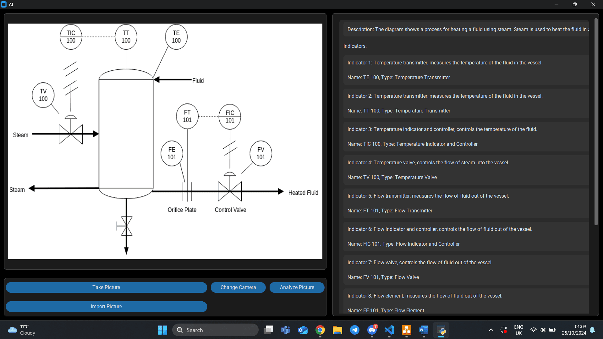Select Indicator 6 description text
This screenshot has height=339, width=603.
tap(440, 229)
